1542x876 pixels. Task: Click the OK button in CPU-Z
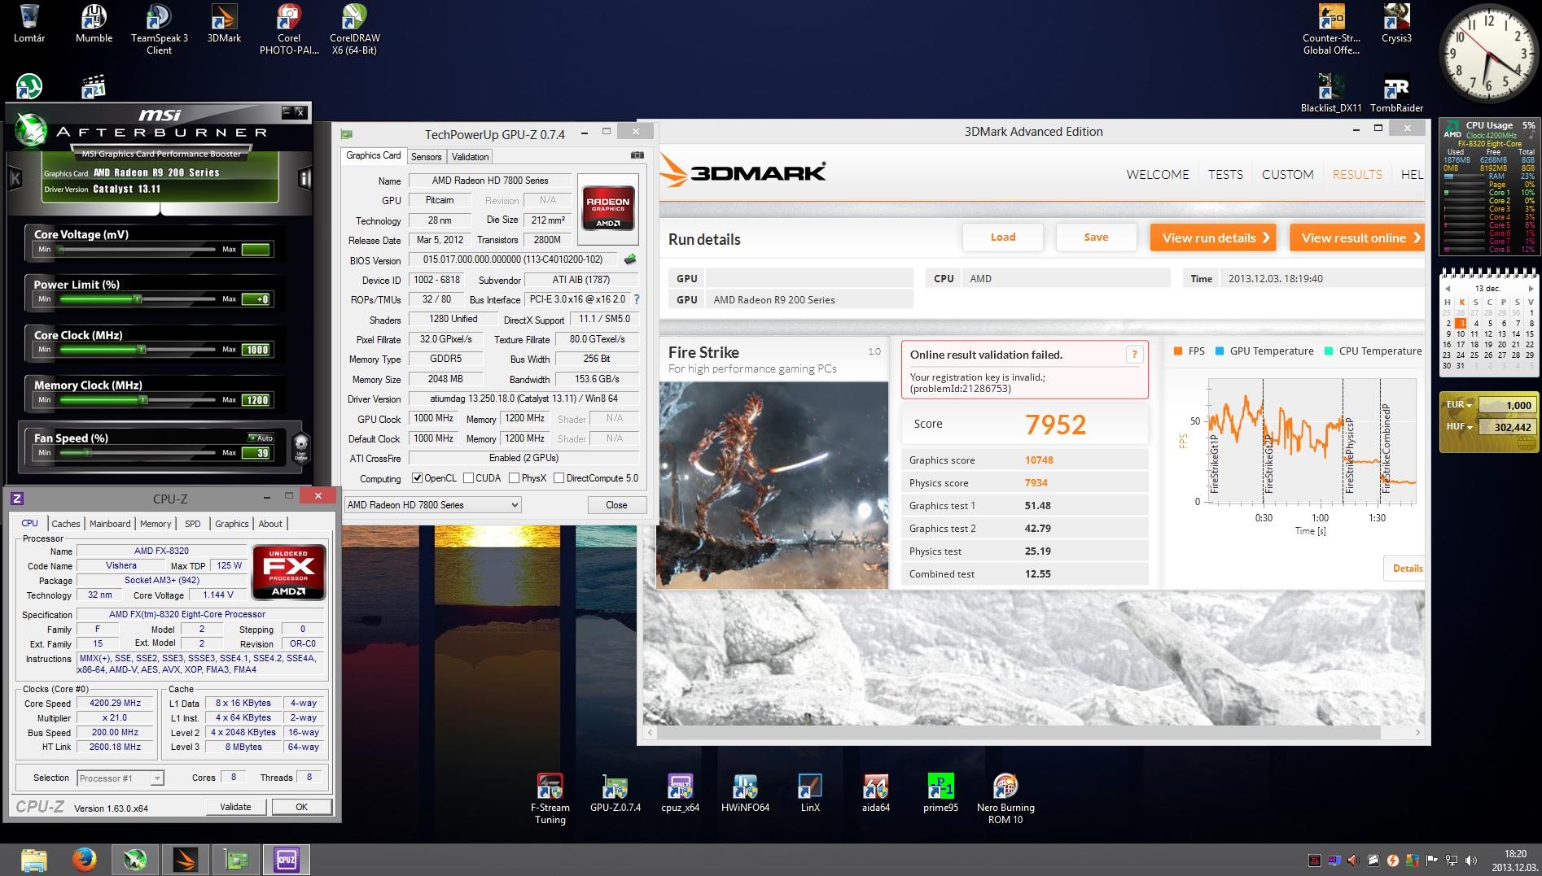click(x=301, y=807)
